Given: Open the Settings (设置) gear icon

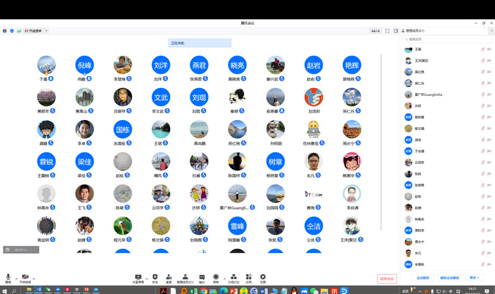Looking at the screenshot, I should click(263, 277).
